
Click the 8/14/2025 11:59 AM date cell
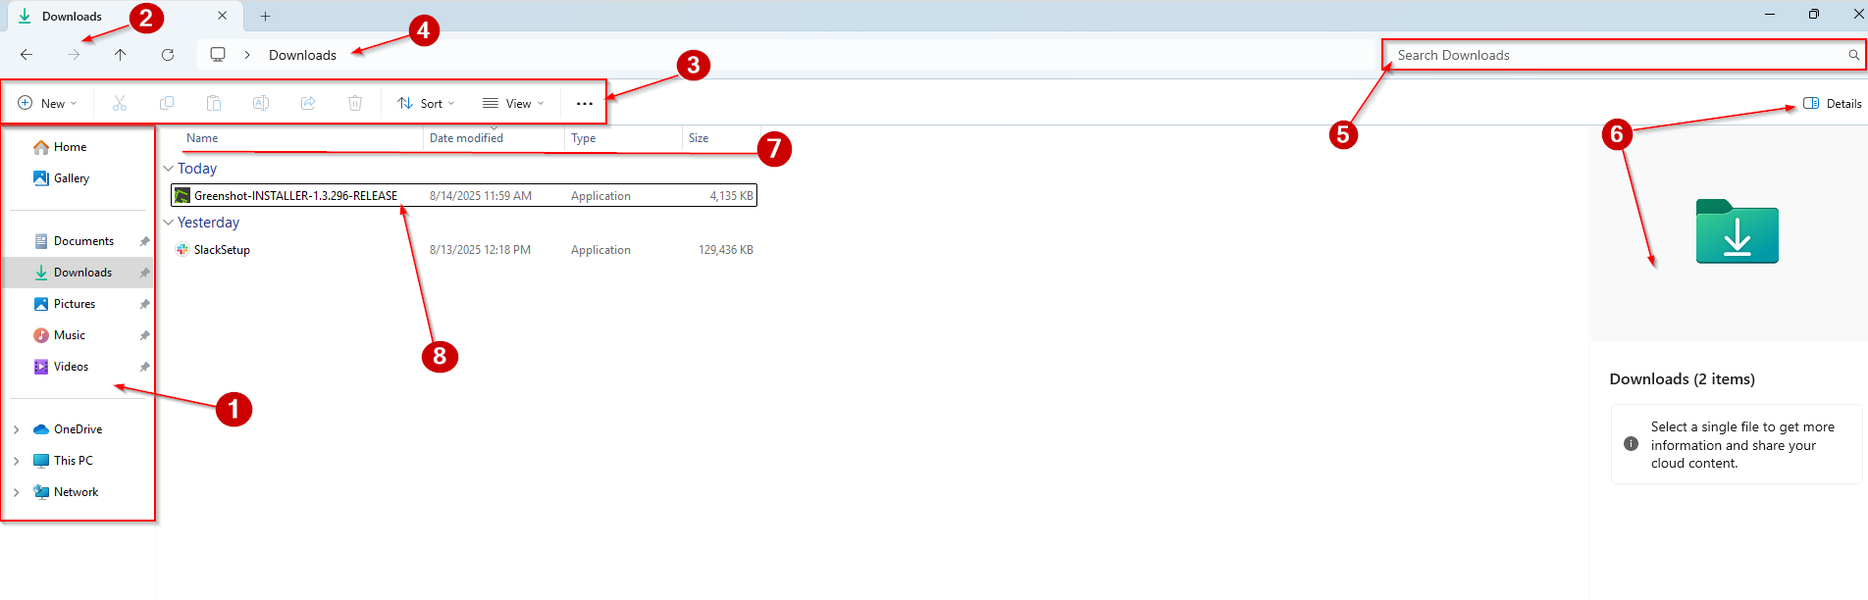(481, 196)
